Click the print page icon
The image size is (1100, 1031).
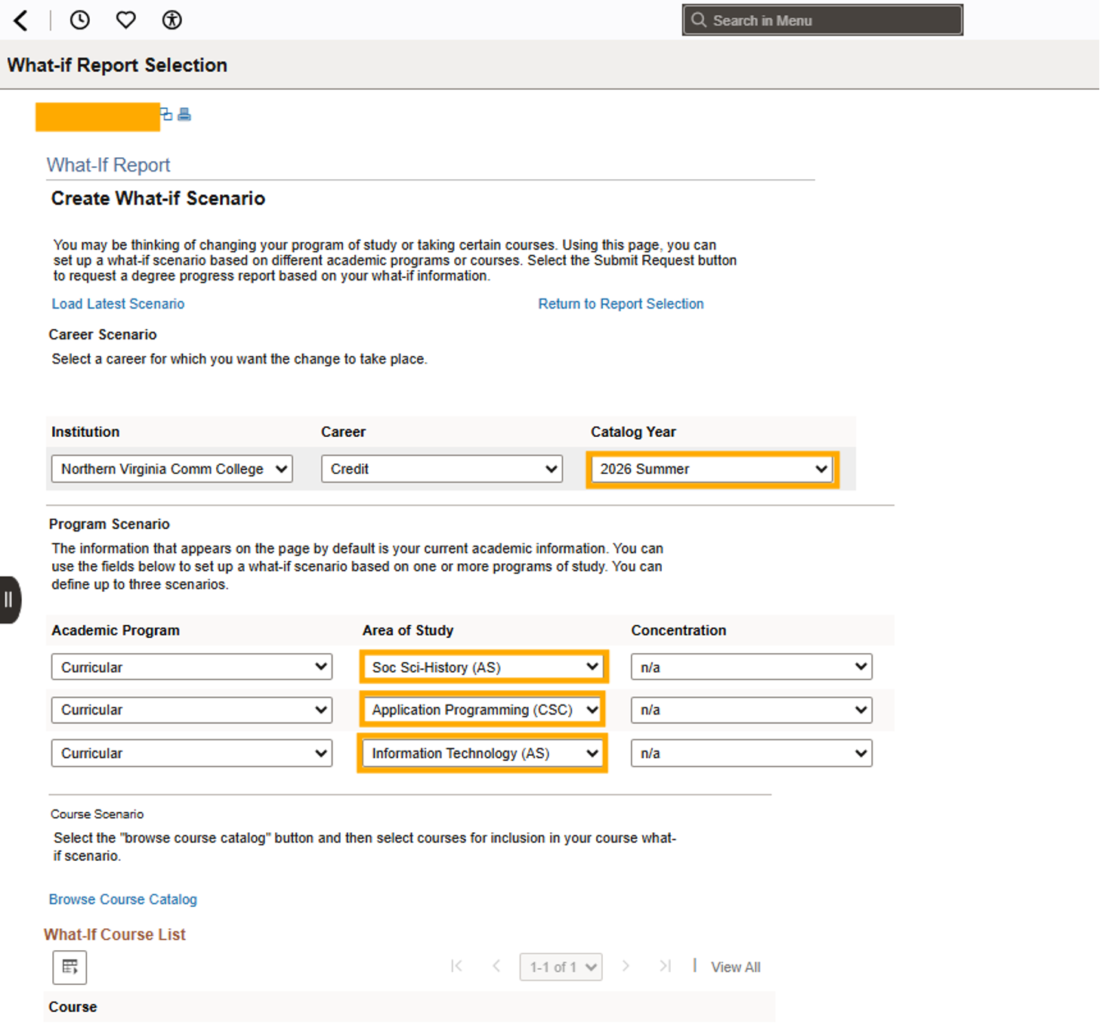(x=184, y=115)
